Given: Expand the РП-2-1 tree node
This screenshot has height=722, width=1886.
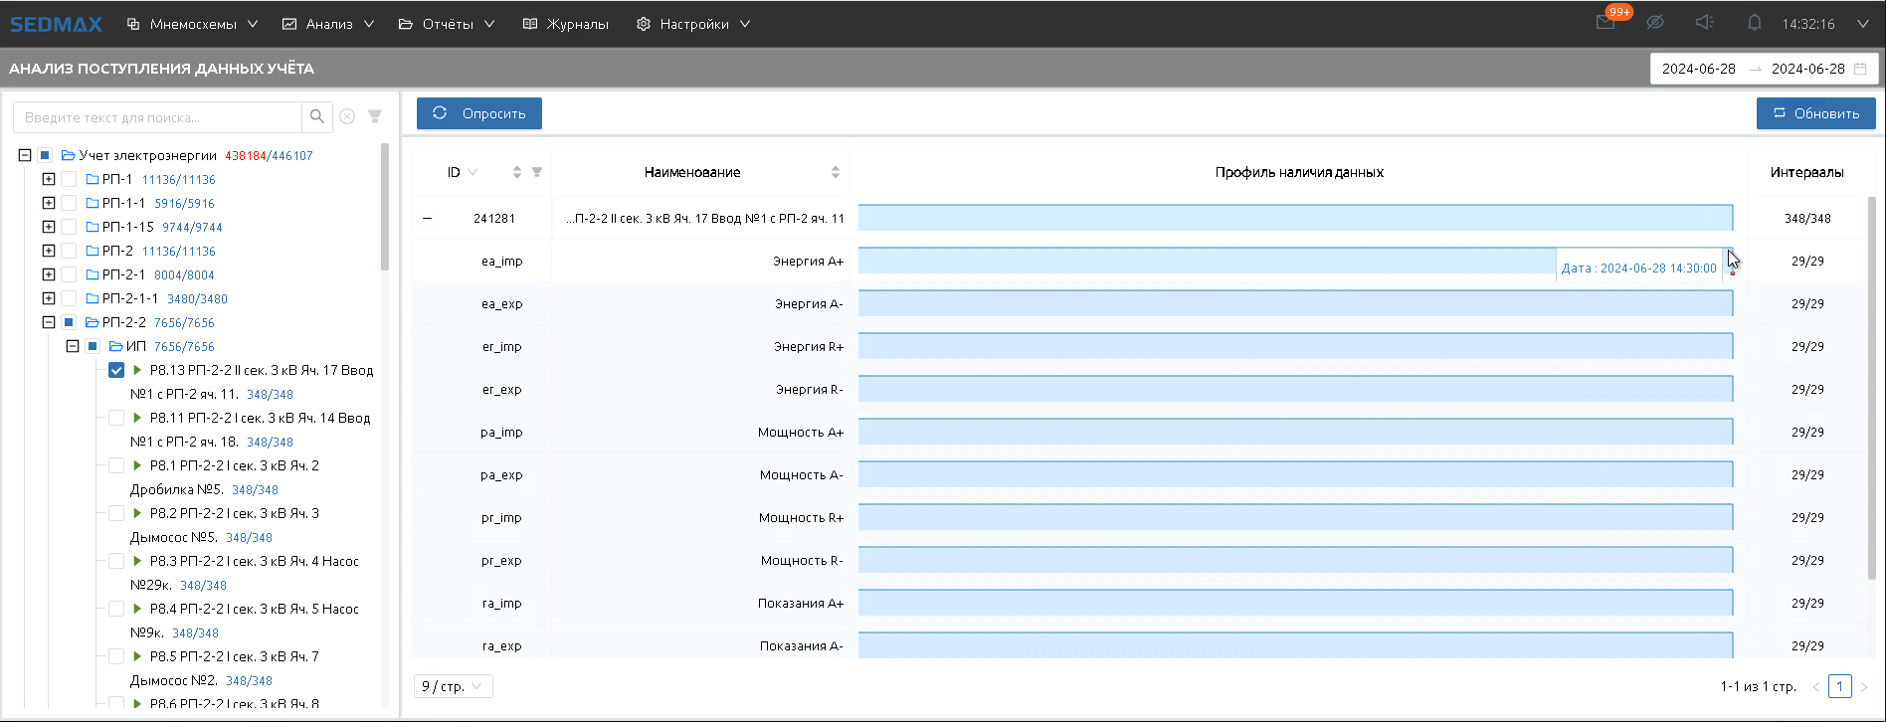Looking at the screenshot, I should coord(49,274).
